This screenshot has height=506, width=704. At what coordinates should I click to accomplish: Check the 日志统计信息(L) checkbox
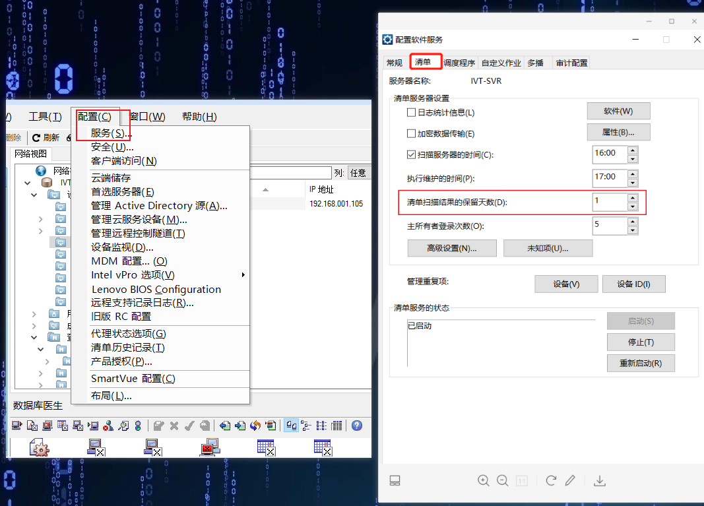coord(410,112)
